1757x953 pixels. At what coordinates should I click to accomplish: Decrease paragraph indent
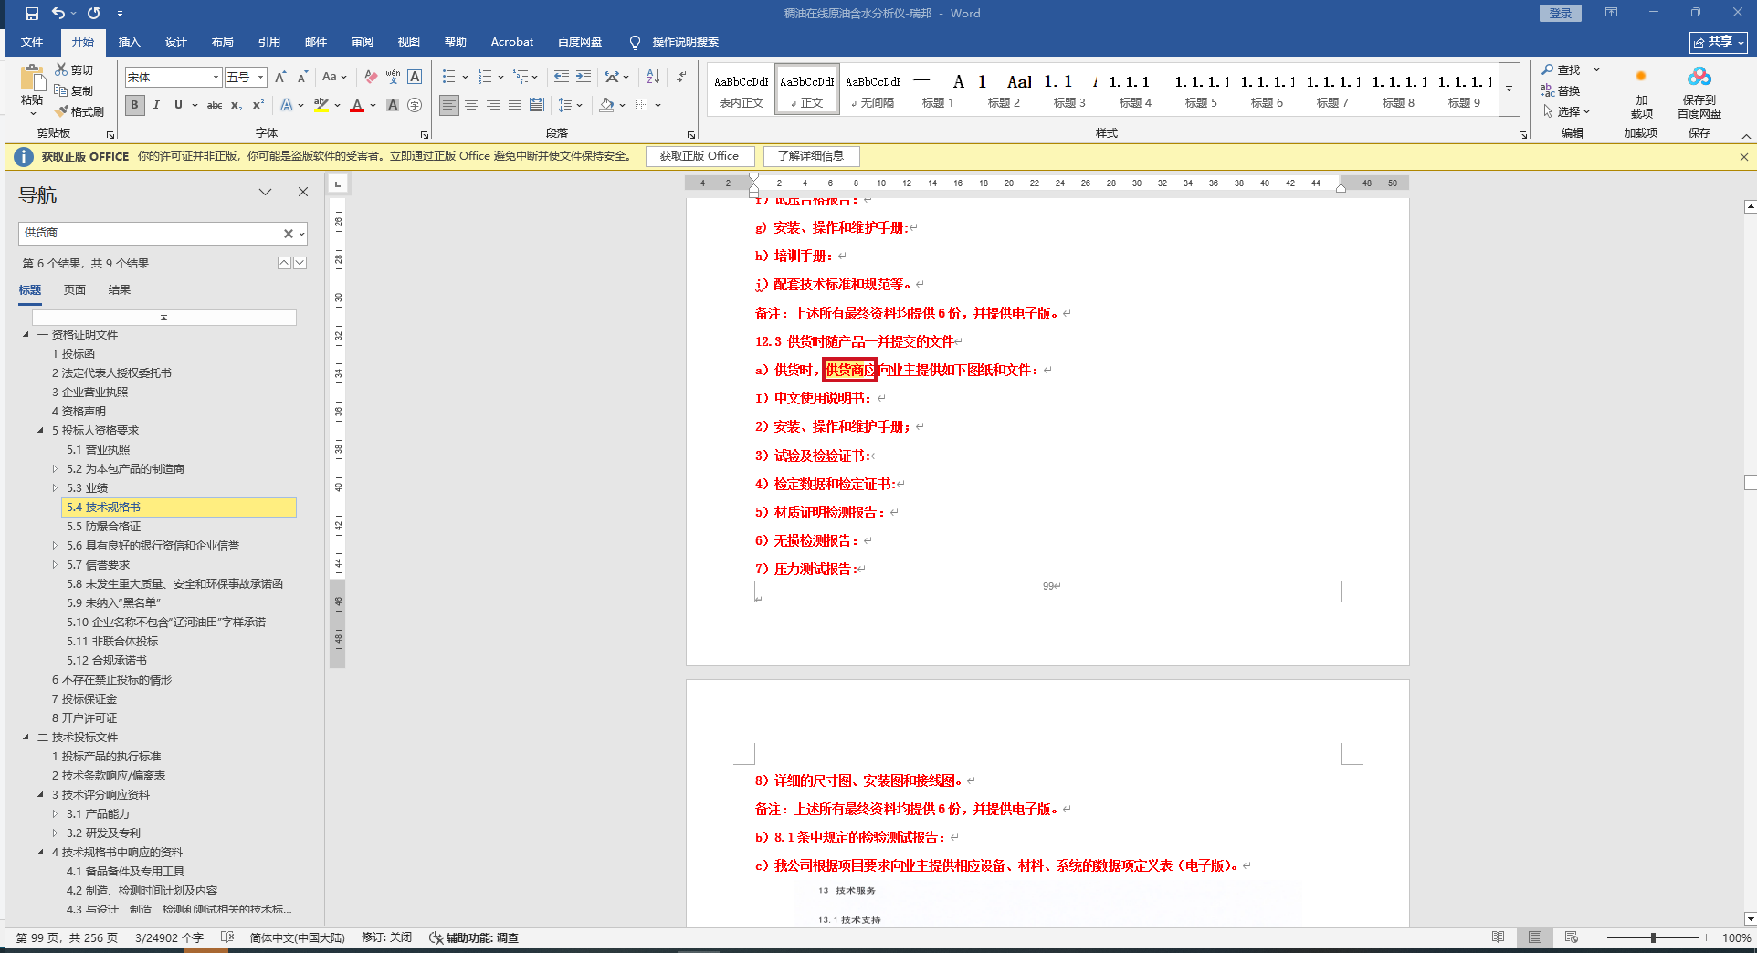coord(562,78)
